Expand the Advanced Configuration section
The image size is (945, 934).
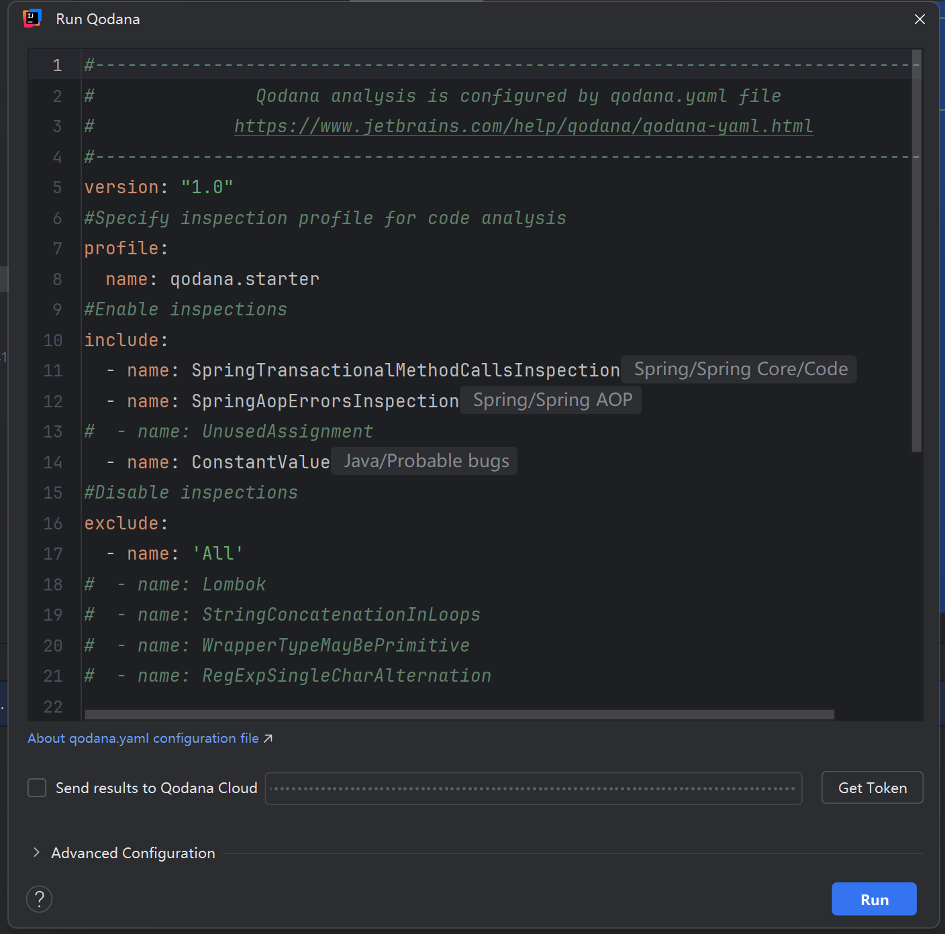[x=36, y=852]
